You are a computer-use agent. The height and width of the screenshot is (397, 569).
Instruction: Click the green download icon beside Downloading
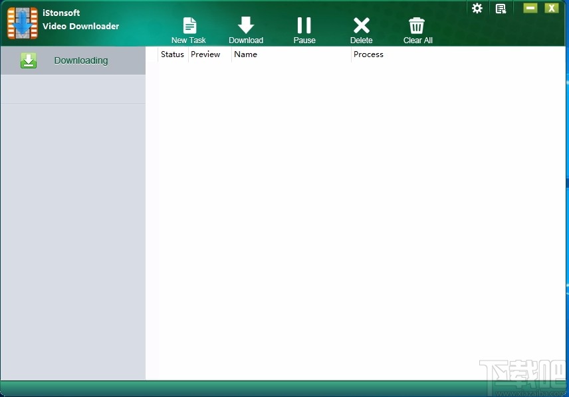pyautogui.click(x=29, y=60)
